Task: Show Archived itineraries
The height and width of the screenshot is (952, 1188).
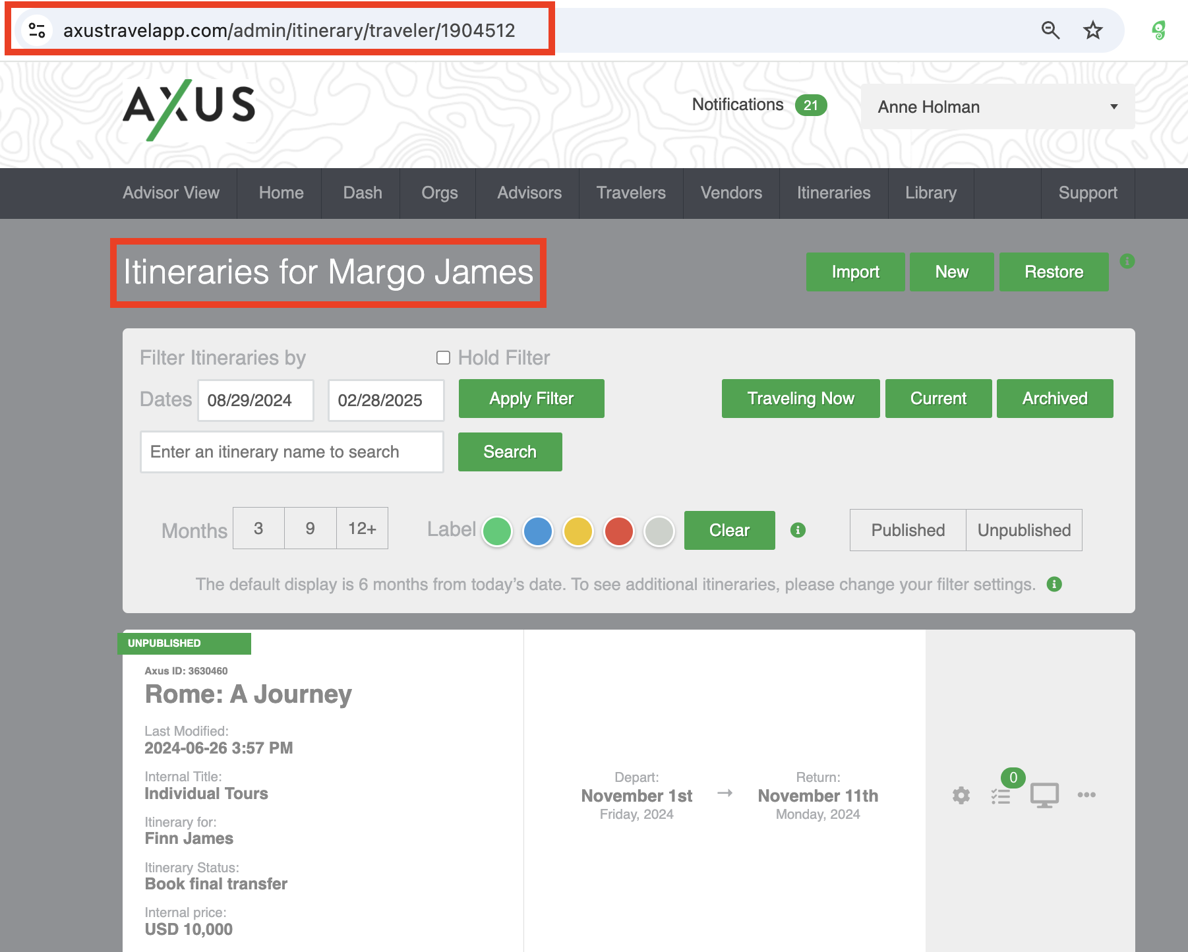Action: [1055, 399]
